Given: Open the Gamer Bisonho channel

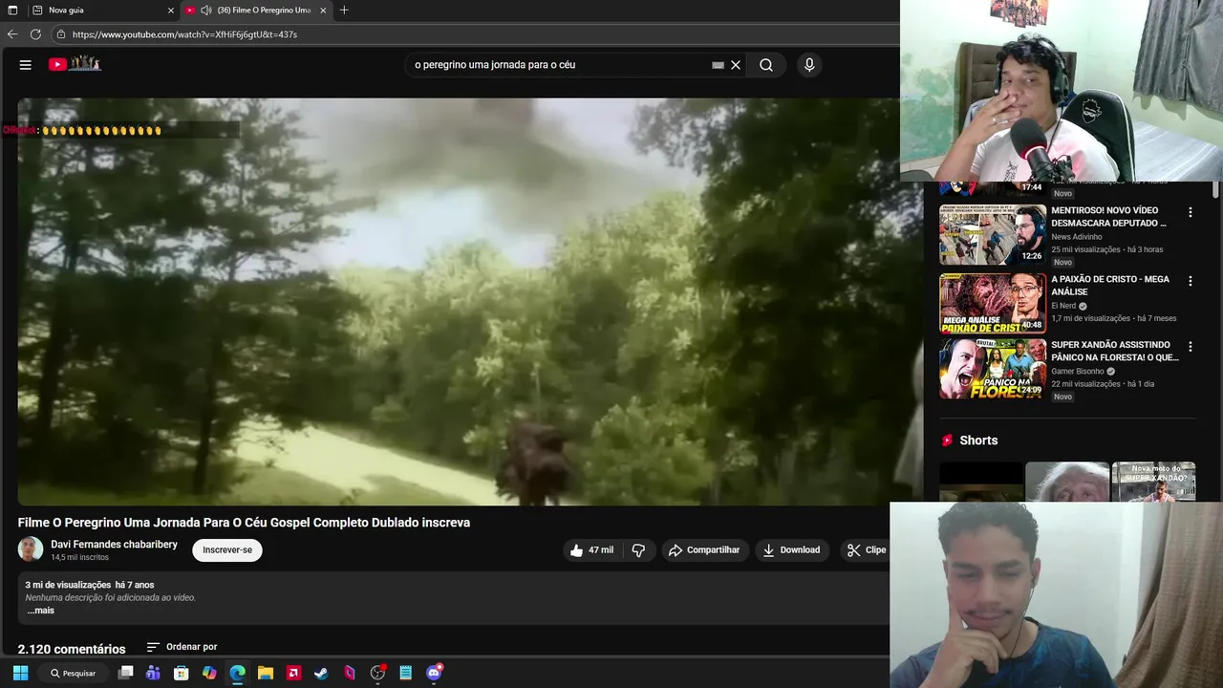Looking at the screenshot, I should [1078, 371].
